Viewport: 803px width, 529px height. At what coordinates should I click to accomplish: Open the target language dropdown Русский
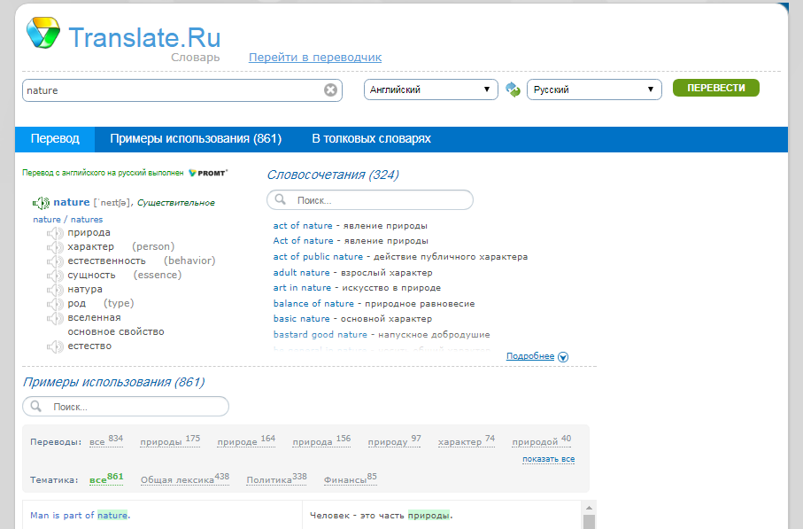click(x=593, y=89)
